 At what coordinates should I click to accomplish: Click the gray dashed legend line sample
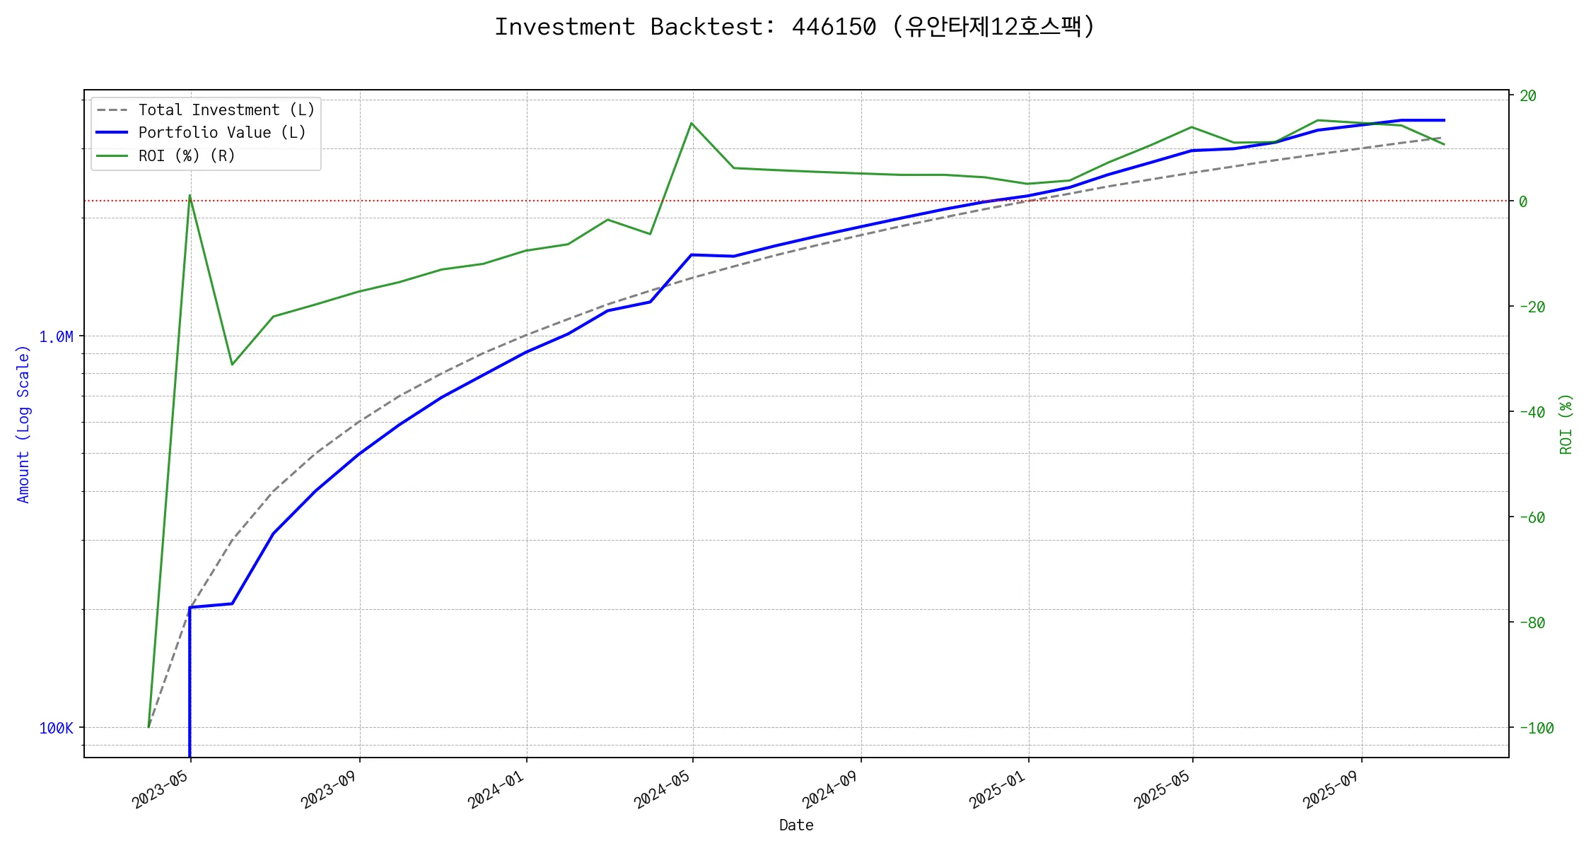(x=112, y=110)
